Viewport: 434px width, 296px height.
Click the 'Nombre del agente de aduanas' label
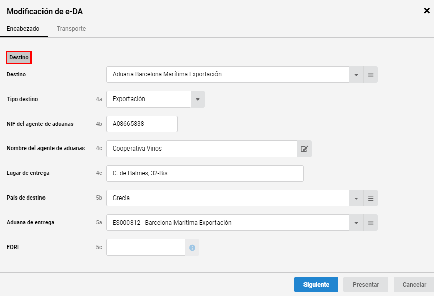[46, 148]
